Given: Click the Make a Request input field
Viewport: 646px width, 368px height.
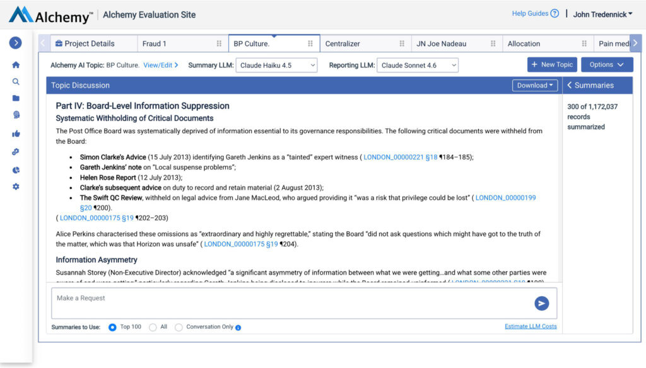Looking at the screenshot, I should click(290, 304).
